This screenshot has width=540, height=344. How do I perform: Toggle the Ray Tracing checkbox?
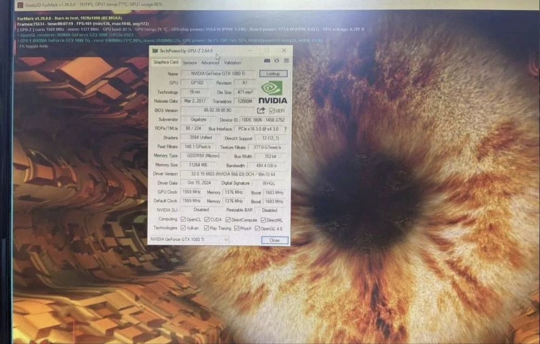[206, 228]
